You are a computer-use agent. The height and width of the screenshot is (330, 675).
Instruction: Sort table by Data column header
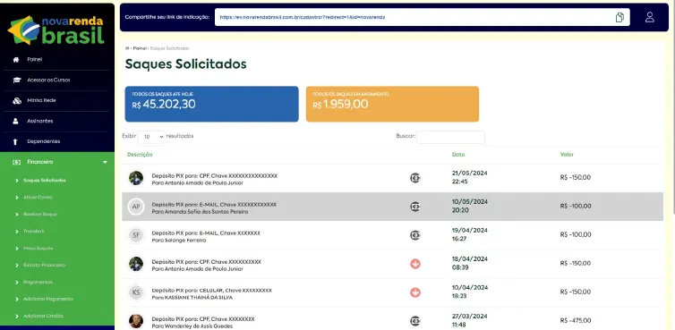pyautogui.click(x=458, y=155)
